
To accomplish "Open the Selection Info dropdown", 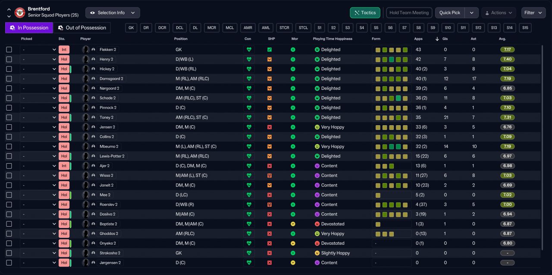I will [113, 13].
